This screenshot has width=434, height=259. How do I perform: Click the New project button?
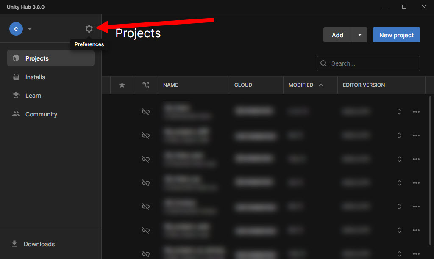point(396,35)
